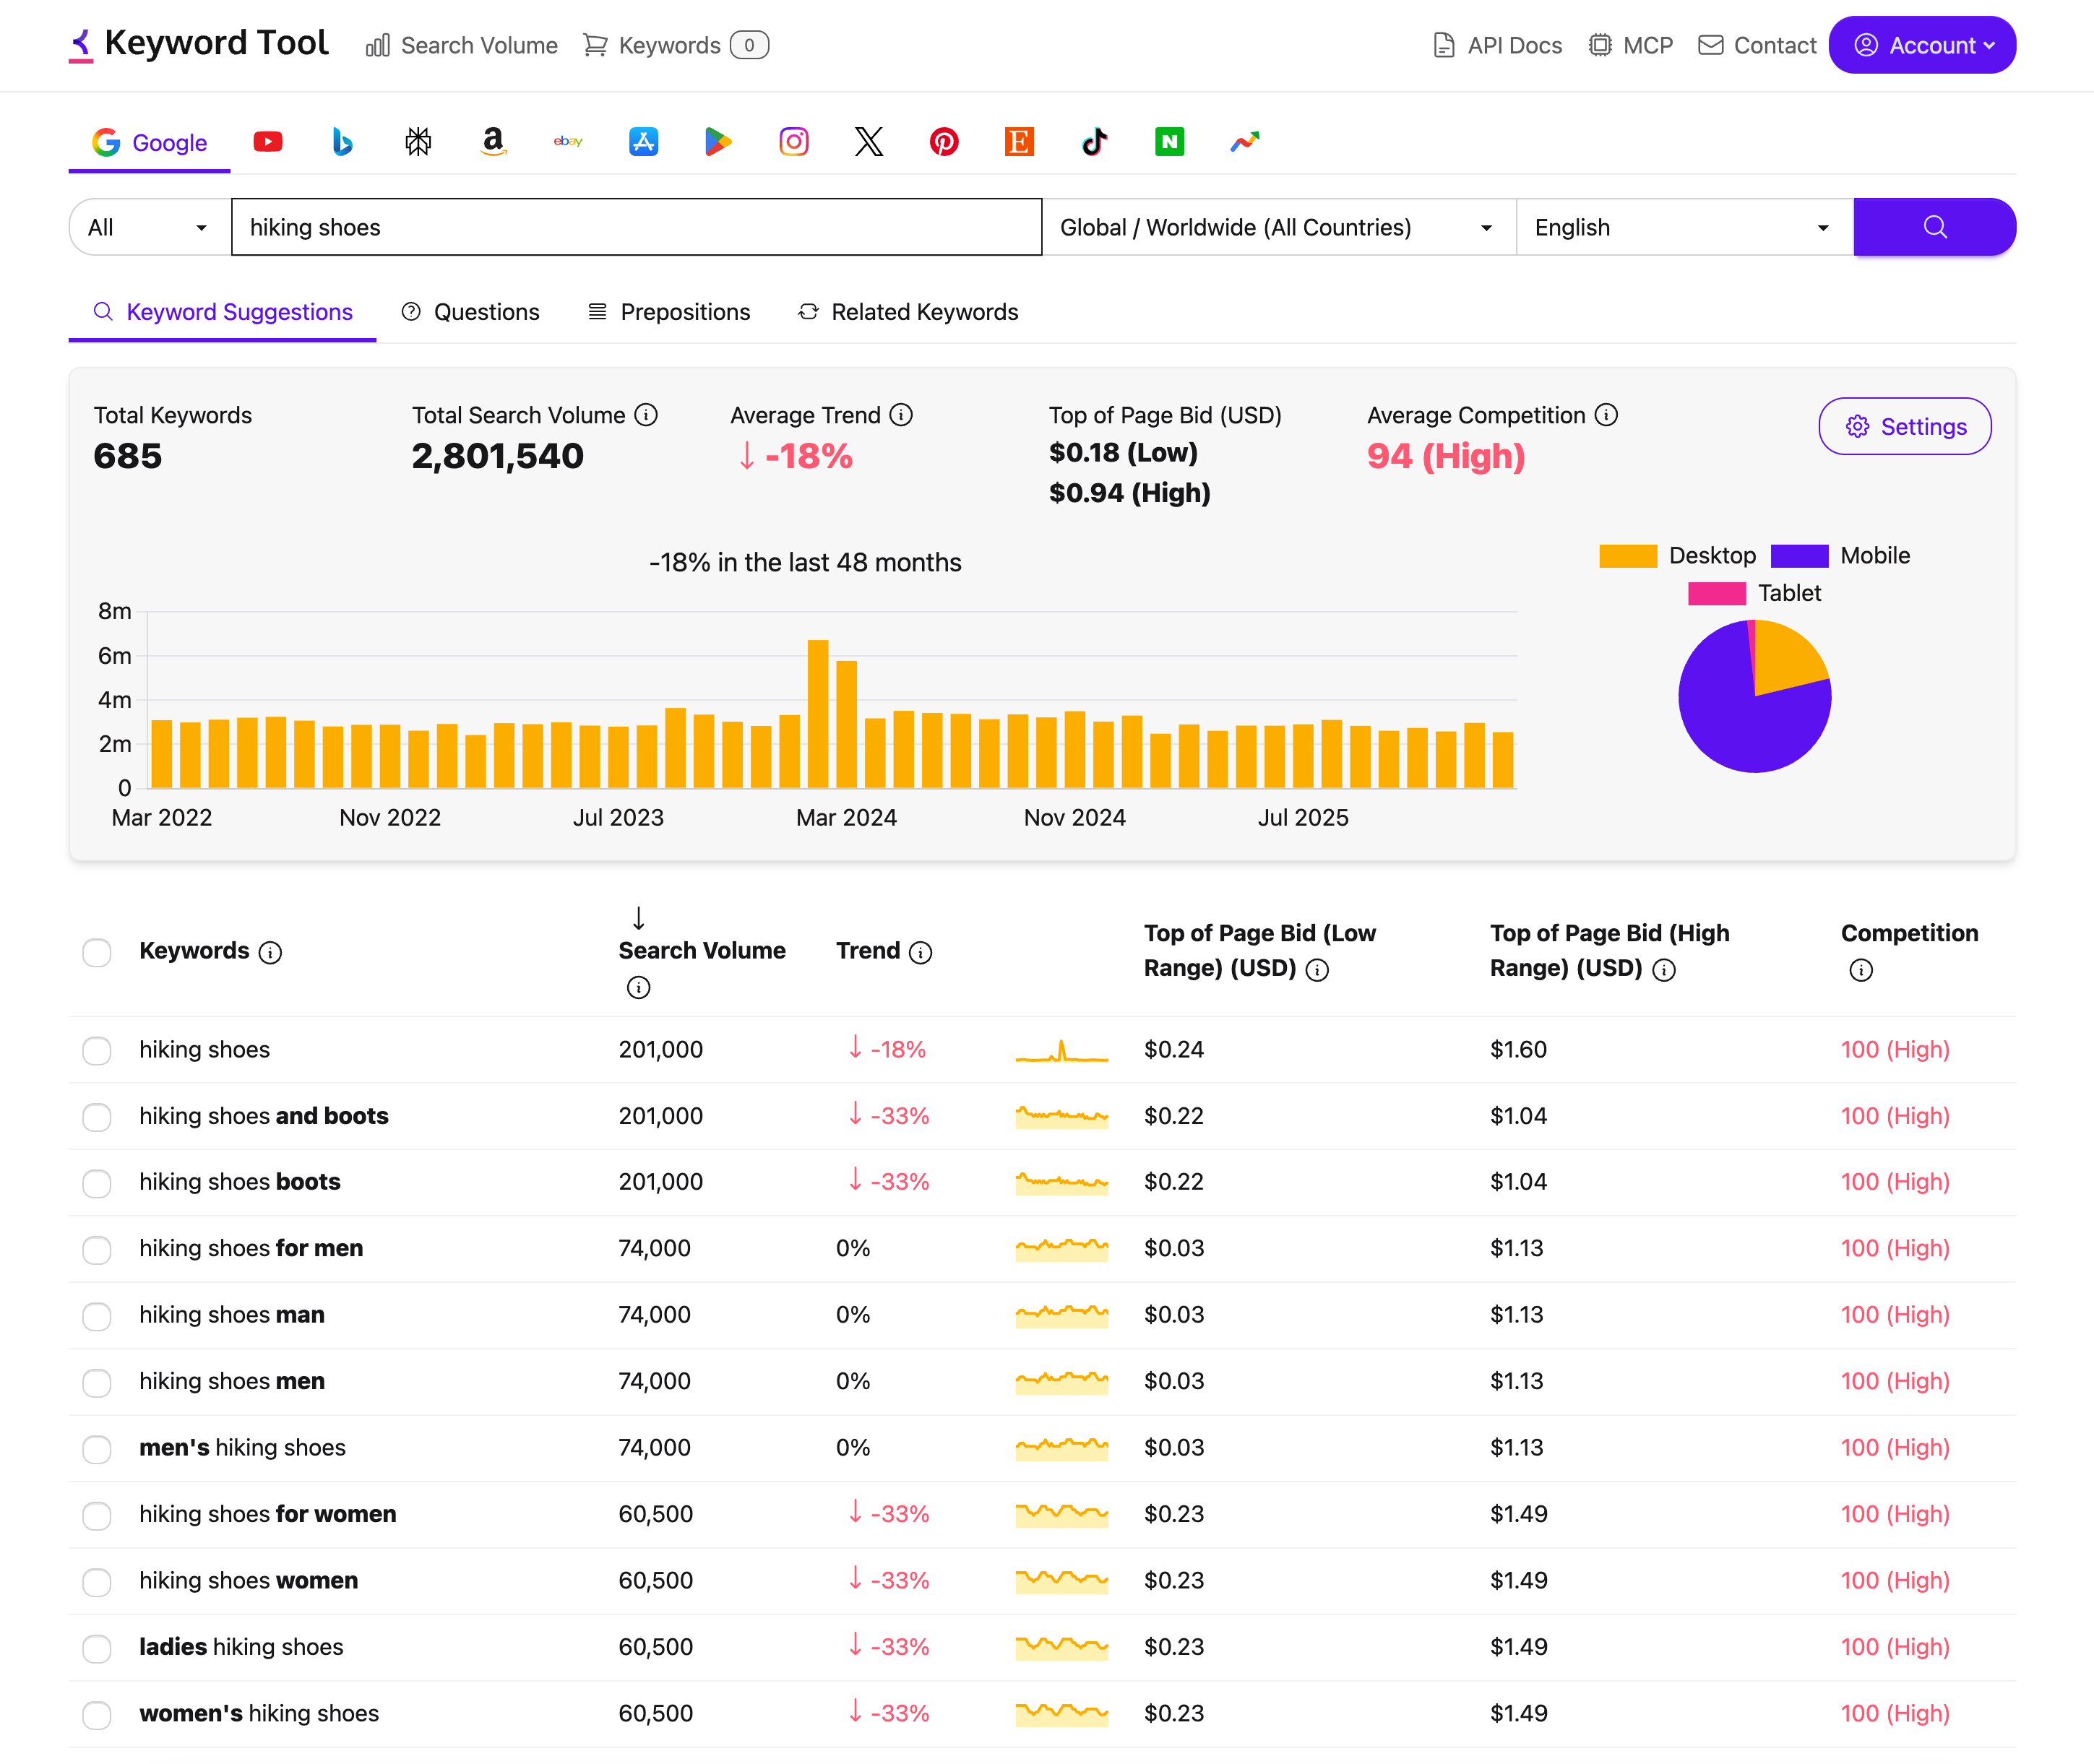2094x1764 pixels.
Task: Select the Perplexity platform icon
Action: coord(418,142)
